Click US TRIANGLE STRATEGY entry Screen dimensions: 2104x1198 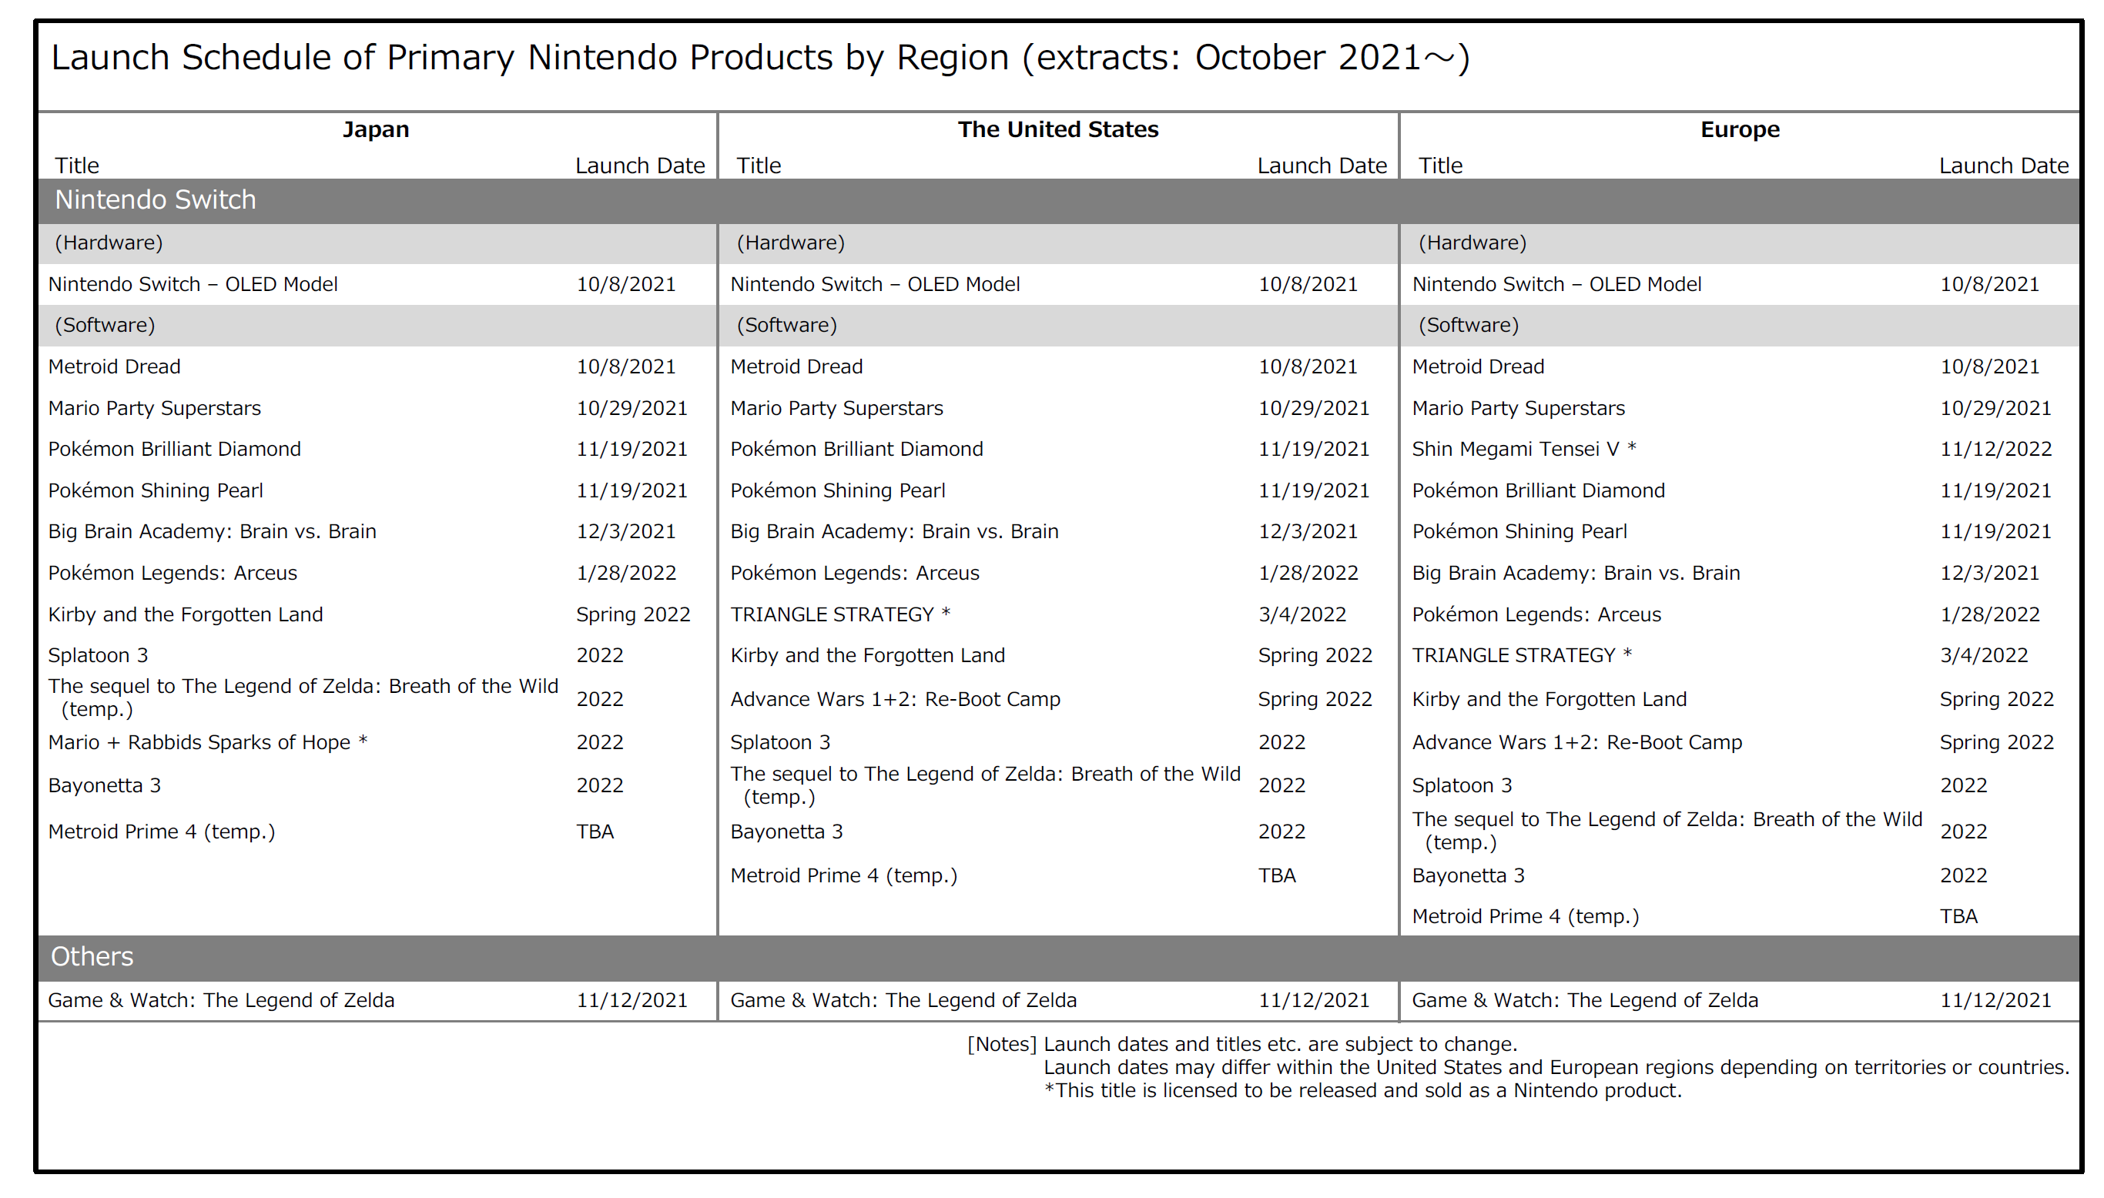point(839,614)
